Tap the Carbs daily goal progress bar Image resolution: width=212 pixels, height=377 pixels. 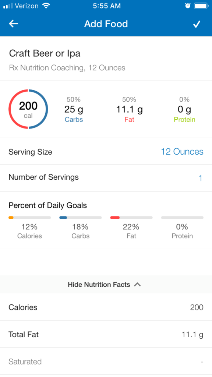point(81,218)
